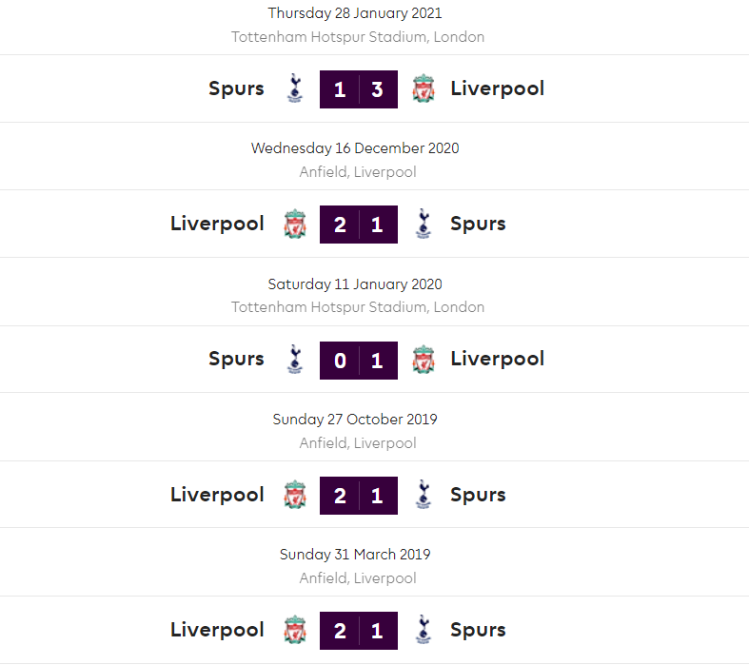Click Spurs crest in 27 October 2019 match
The height and width of the screenshot is (665, 749).
point(424,495)
